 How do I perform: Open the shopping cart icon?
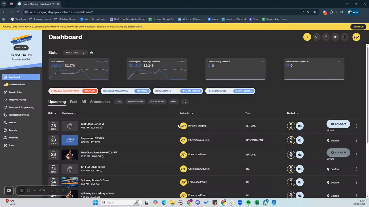335,37
